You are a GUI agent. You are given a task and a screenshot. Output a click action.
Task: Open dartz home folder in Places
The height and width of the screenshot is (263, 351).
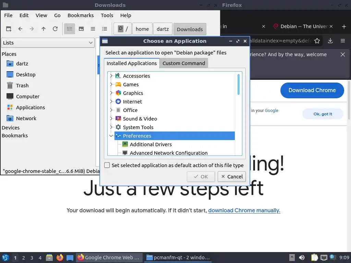22,64
